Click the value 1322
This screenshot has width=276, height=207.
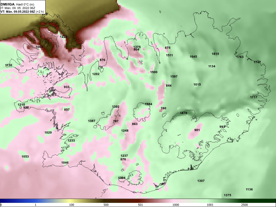click(x=116, y=107)
